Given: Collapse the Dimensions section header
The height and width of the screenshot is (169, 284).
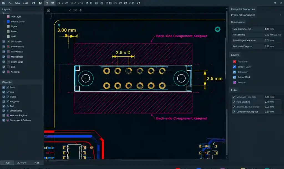Looking at the screenshot, I should [x=238, y=22].
